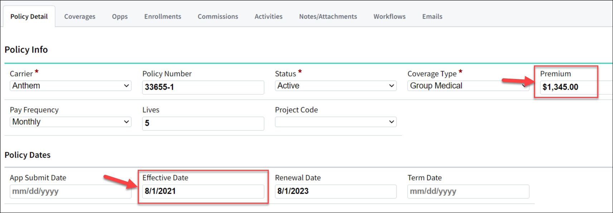
Task: Open the Opps tab
Action: coord(120,16)
